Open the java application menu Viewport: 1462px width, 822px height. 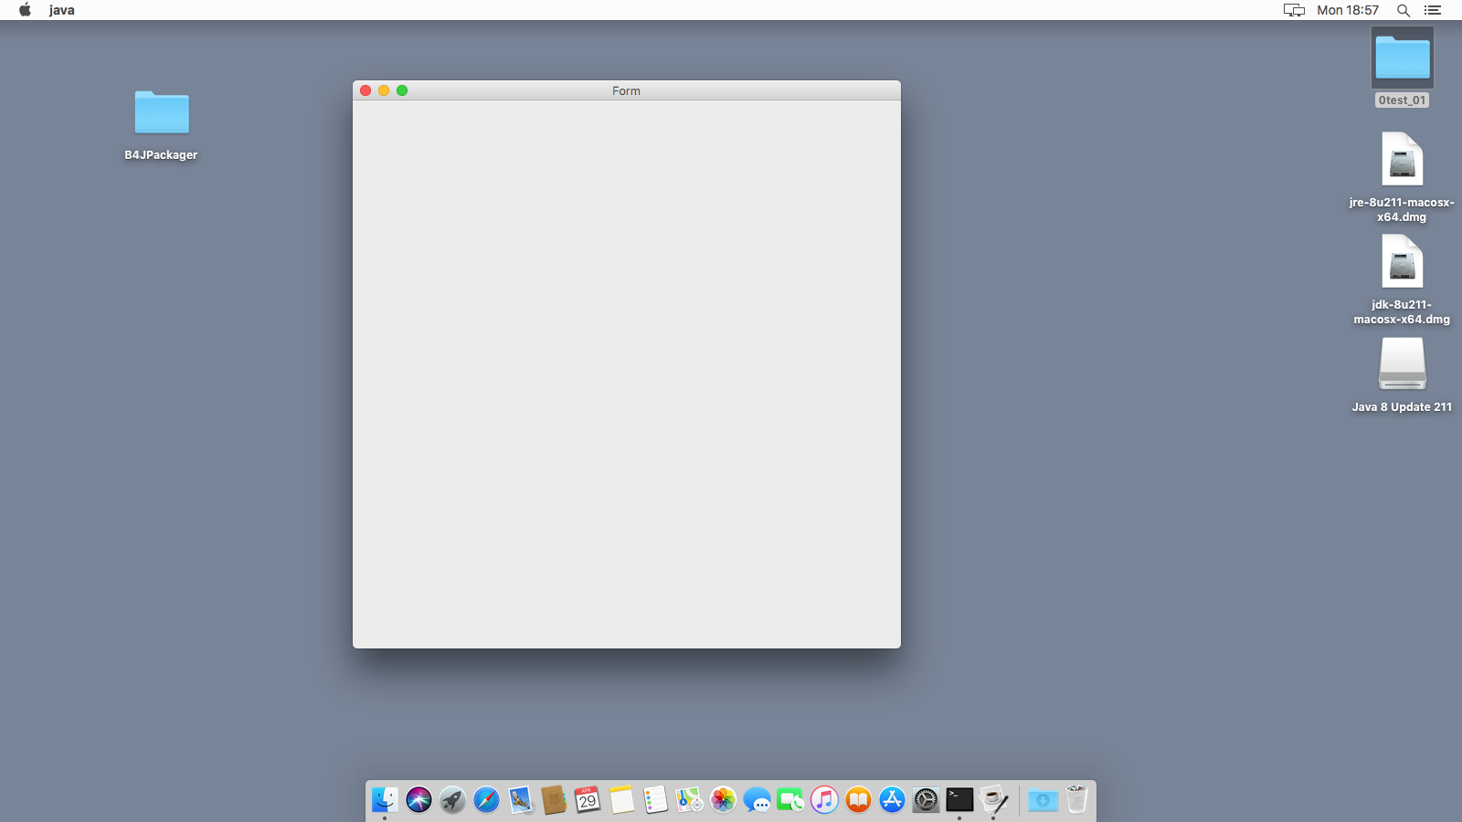pos(60,10)
